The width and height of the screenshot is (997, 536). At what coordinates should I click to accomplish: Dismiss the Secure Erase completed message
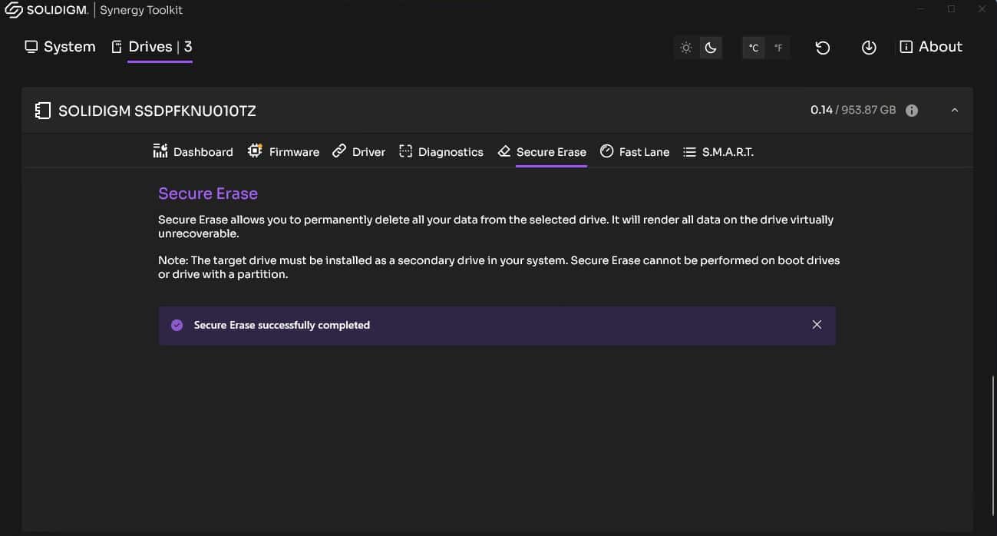(x=817, y=325)
